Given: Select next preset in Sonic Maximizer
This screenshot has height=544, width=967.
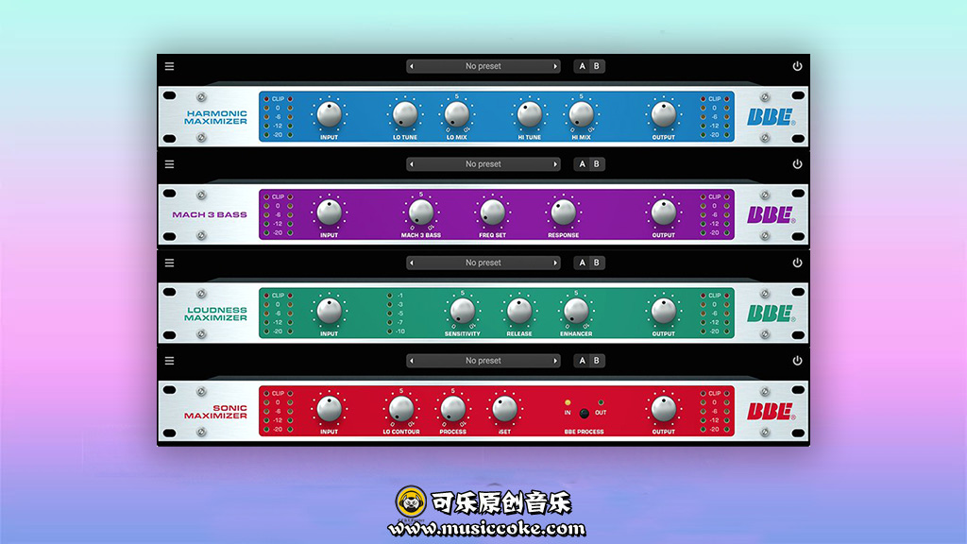Looking at the screenshot, I should point(555,361).
